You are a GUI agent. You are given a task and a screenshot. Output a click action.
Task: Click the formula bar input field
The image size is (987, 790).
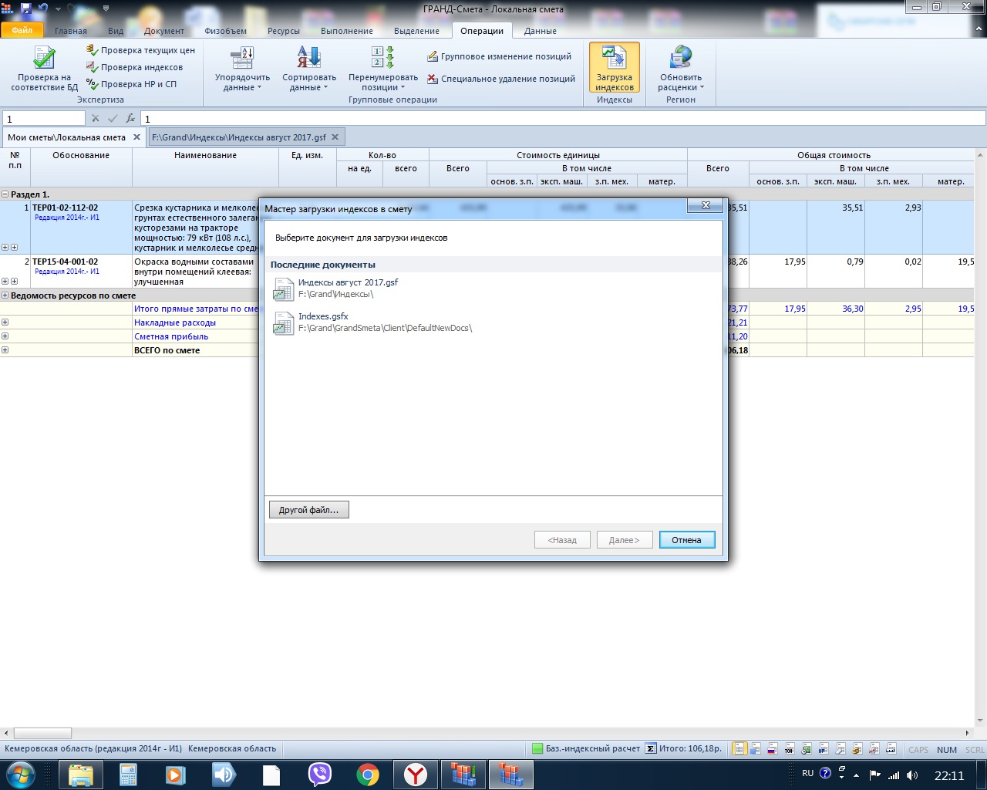click(x=563, y=119)
